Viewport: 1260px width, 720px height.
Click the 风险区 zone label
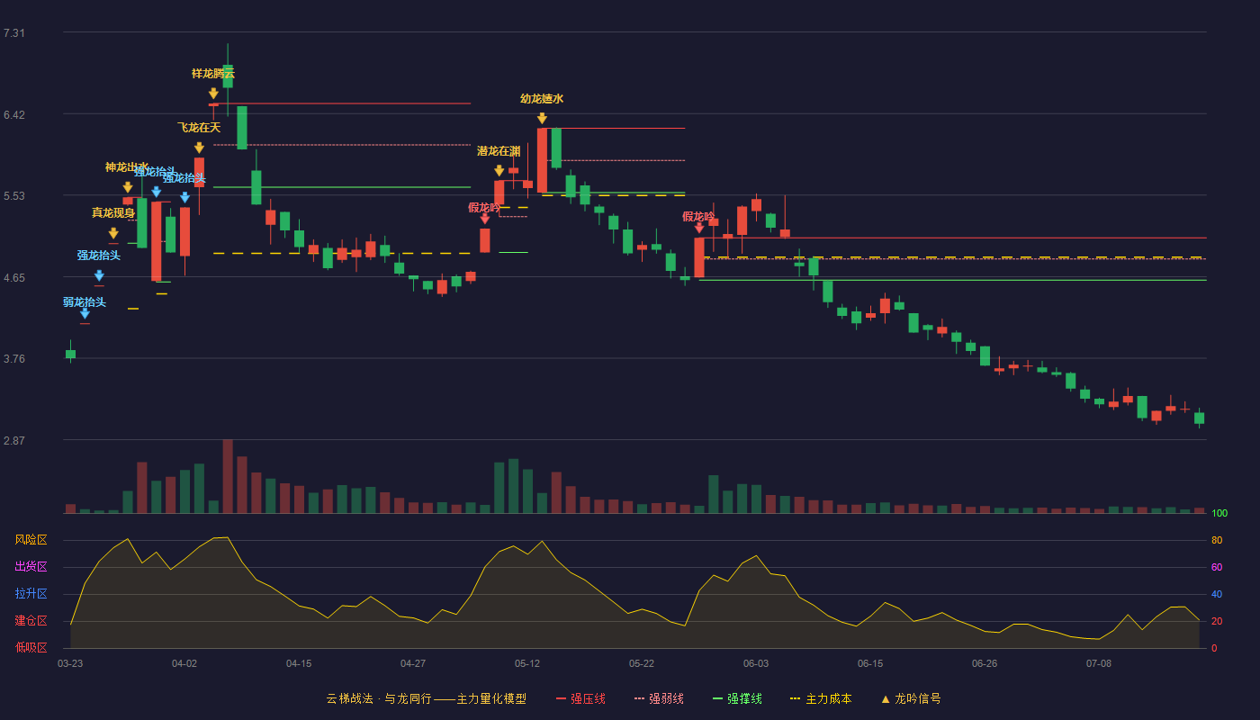31,540
